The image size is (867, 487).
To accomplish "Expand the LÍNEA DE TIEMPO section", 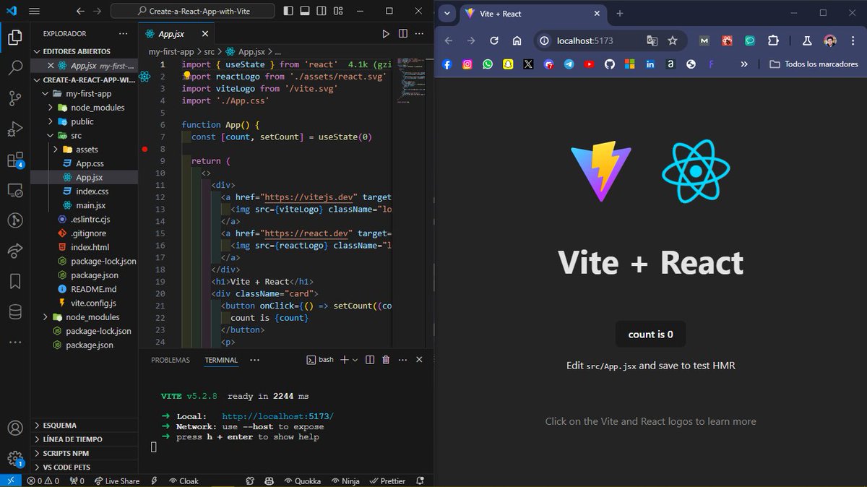I will (85, 439).
